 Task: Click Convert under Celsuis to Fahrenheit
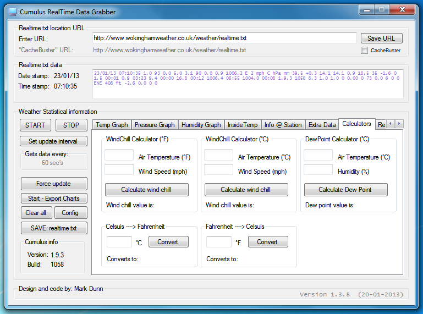[x=168, y=242]
